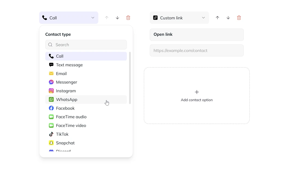Pick Email as the contact type
The width and height of the screenshot is (287, 172).
tap(86, 73)
